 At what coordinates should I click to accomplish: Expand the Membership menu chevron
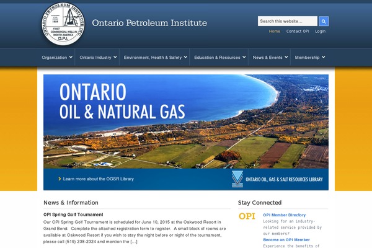click(324, 57)
